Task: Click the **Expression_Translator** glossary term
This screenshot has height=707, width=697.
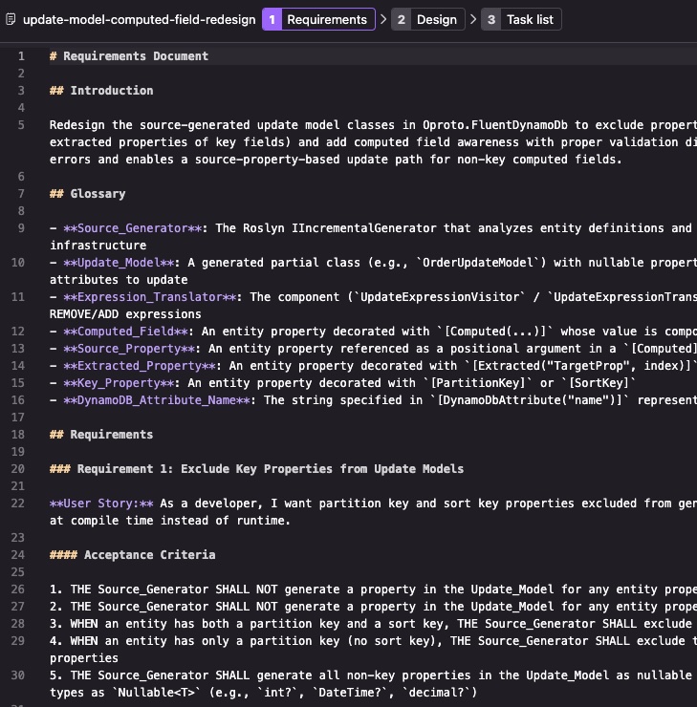Action: pos(150,297)
